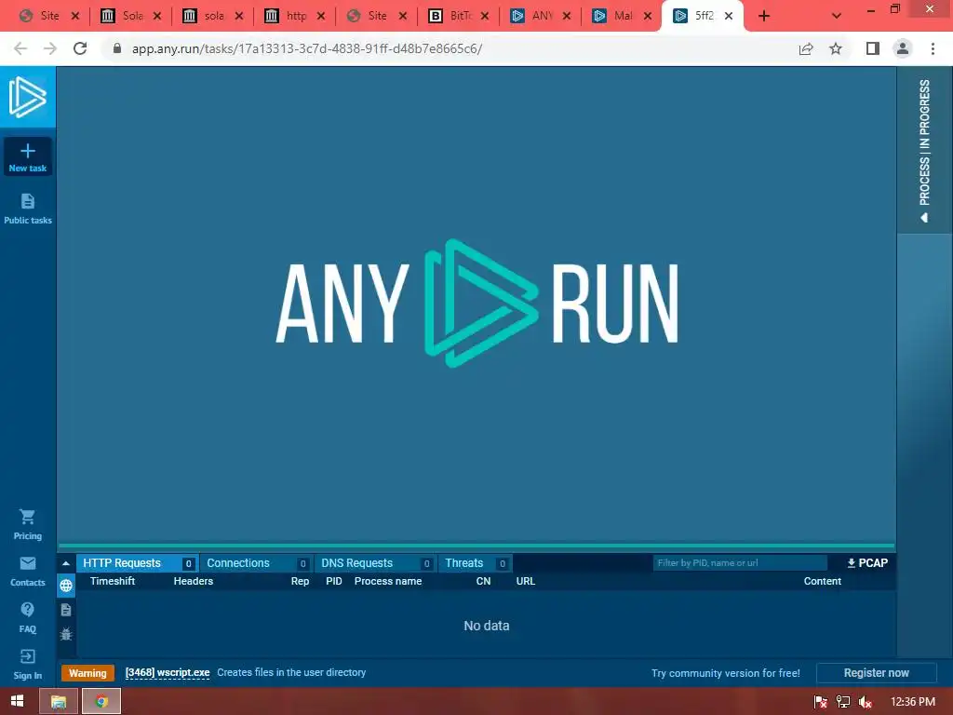This screenshot has width=953, height=715.
Task: Collapse the bottom network panel arrow
Action: (66, 563)
